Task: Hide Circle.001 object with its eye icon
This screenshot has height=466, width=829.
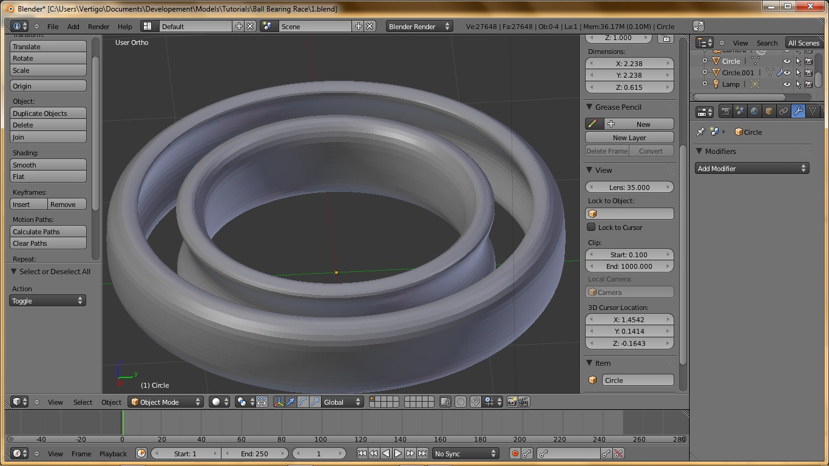Action: 787,72
